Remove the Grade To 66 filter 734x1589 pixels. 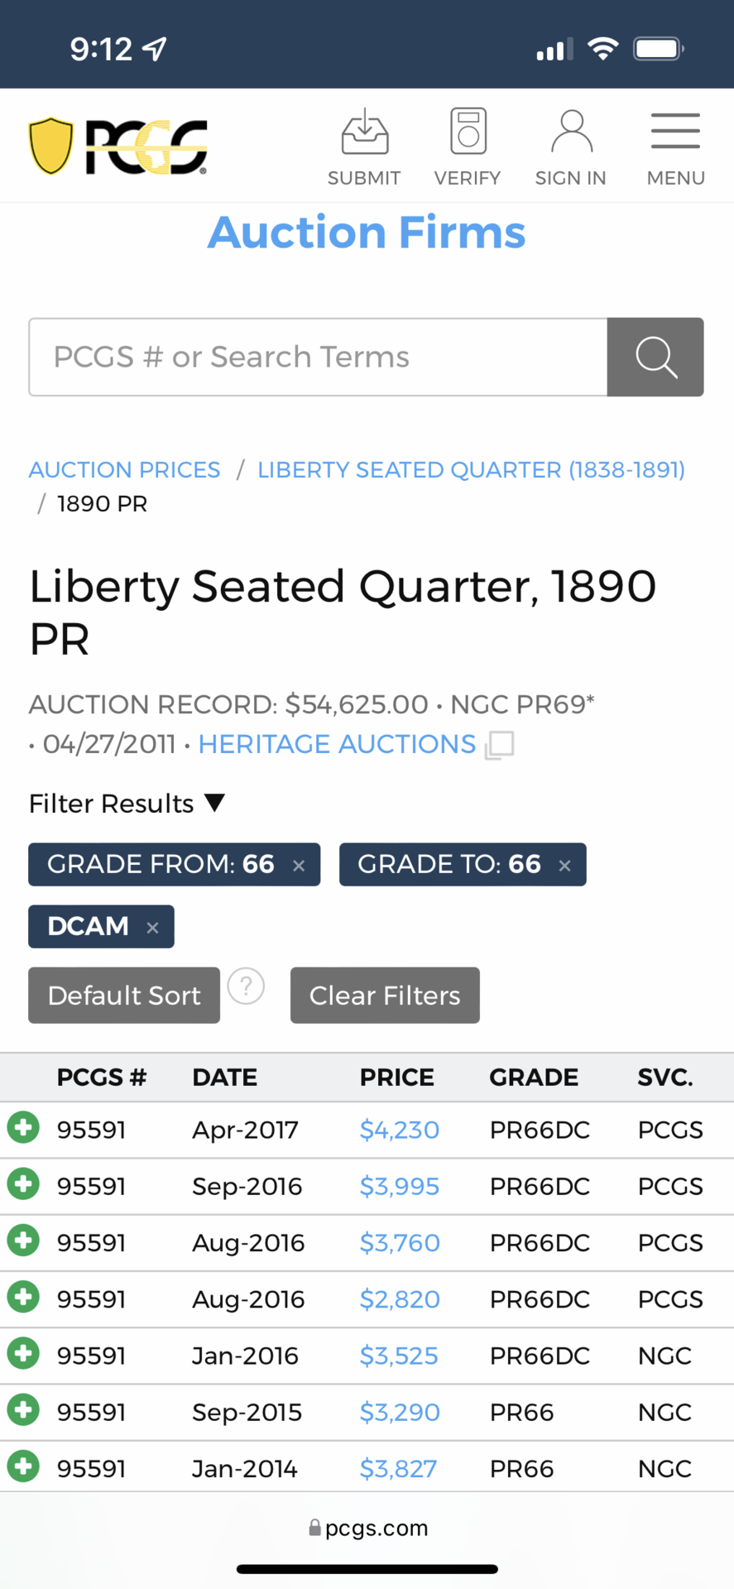click(x=565, y=866)
